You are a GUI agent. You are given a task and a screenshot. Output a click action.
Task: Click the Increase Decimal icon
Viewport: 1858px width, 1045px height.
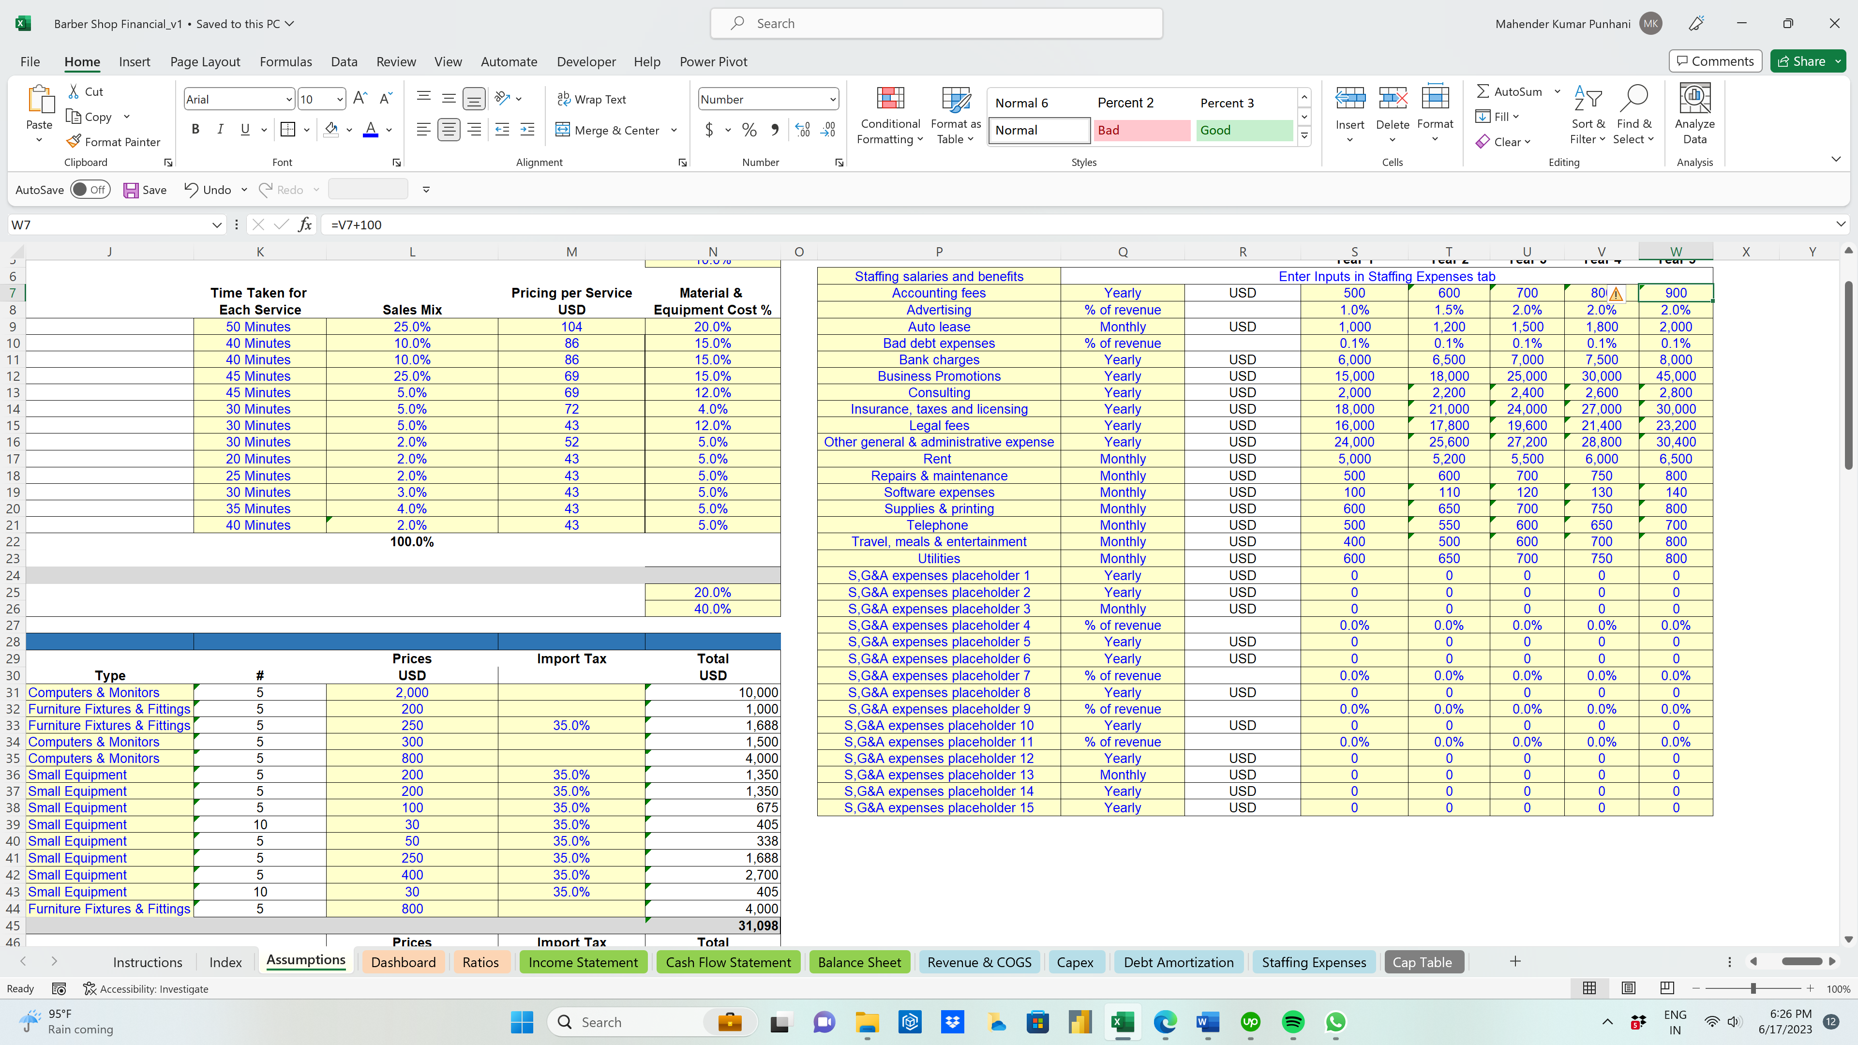[x=803, y=129]
